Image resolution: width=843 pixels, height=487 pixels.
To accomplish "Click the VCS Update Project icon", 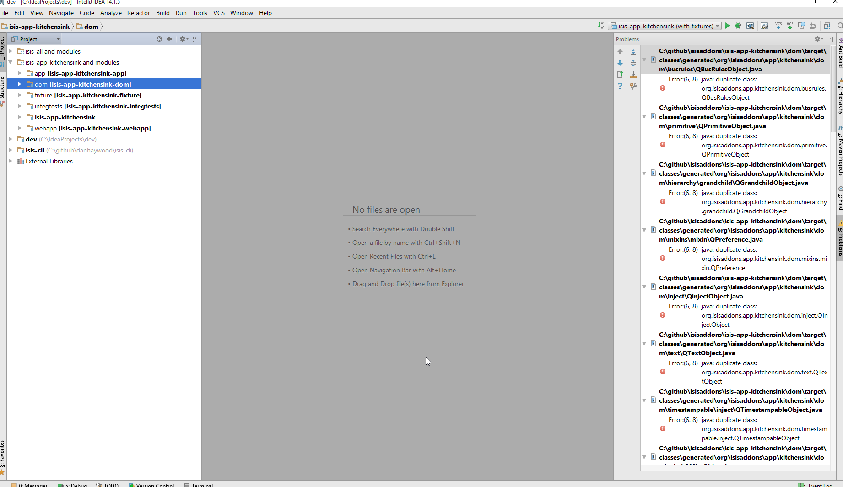I will tap(778, 26).
